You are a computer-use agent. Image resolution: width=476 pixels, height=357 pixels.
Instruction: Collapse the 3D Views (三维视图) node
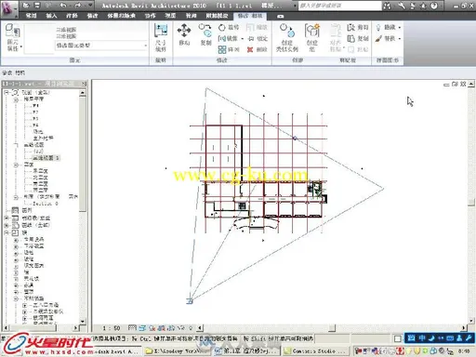(16, 145)
